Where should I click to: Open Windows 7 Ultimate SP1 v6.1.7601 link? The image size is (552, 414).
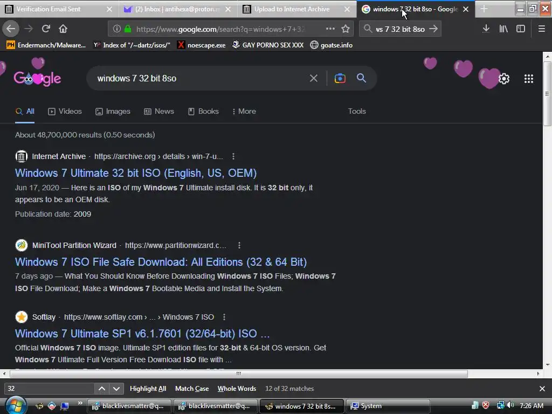(x=142, y=333)
